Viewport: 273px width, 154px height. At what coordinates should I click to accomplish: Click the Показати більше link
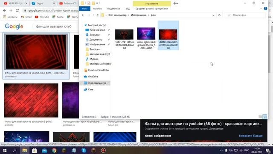click(250, 136)
